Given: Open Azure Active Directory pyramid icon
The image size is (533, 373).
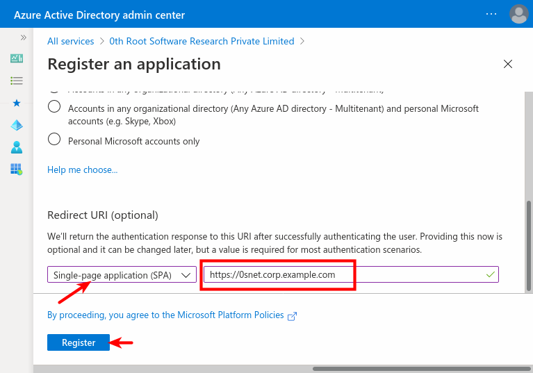Looking at the screenshot, I should [17, 125].
